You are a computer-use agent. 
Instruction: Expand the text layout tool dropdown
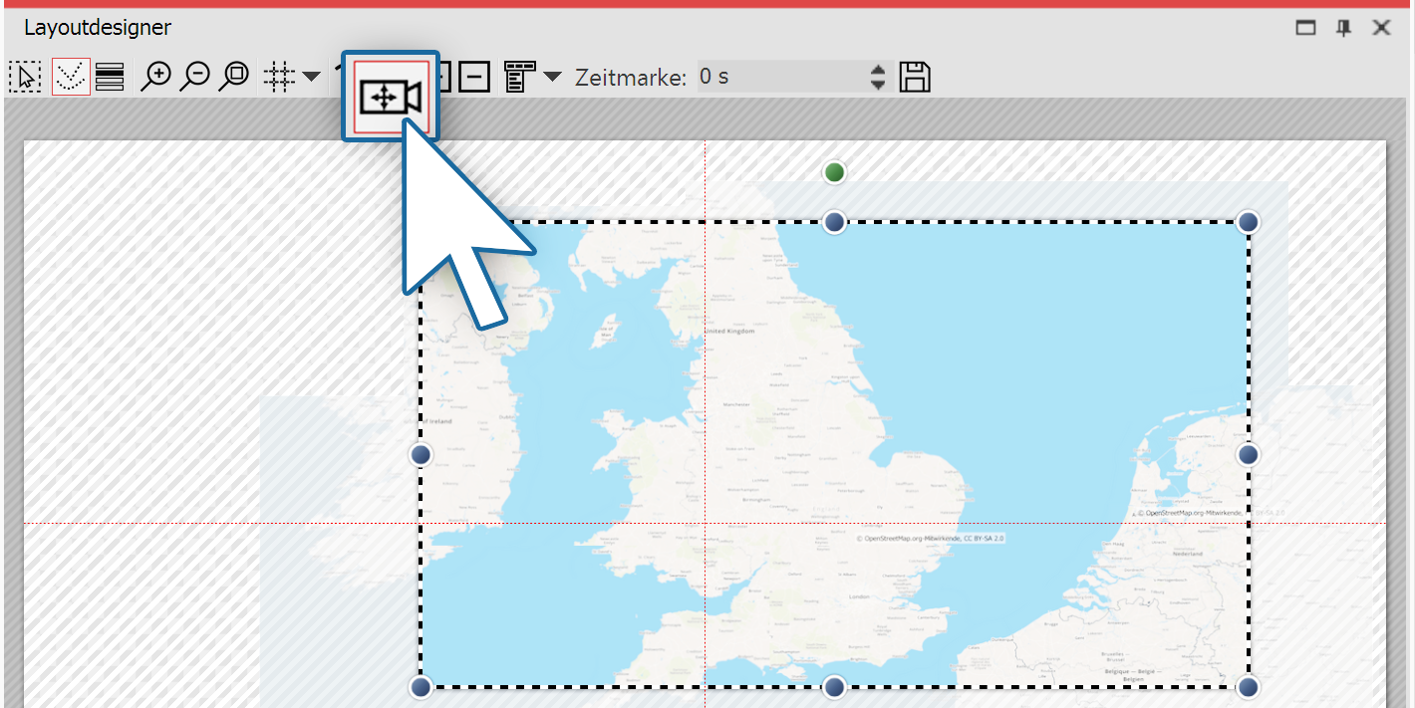(552, 76)
